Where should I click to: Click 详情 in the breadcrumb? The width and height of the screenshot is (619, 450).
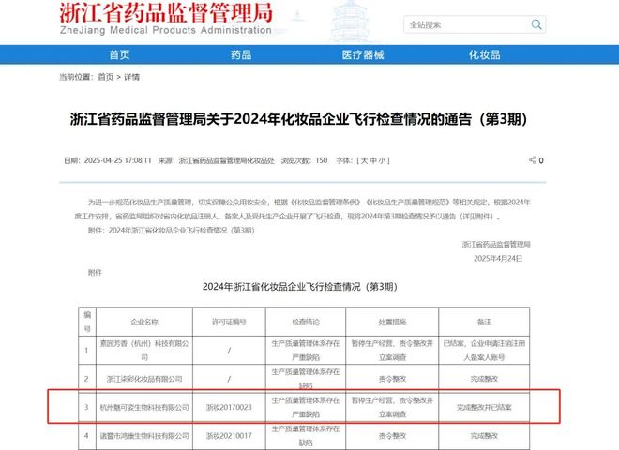tap(132, 77)
